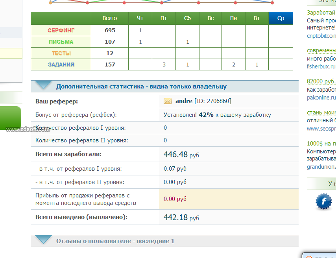336x258 pixels.
Task: Expand the Отзывы о пользователе section arrow
Action: [x=43, y=240]
